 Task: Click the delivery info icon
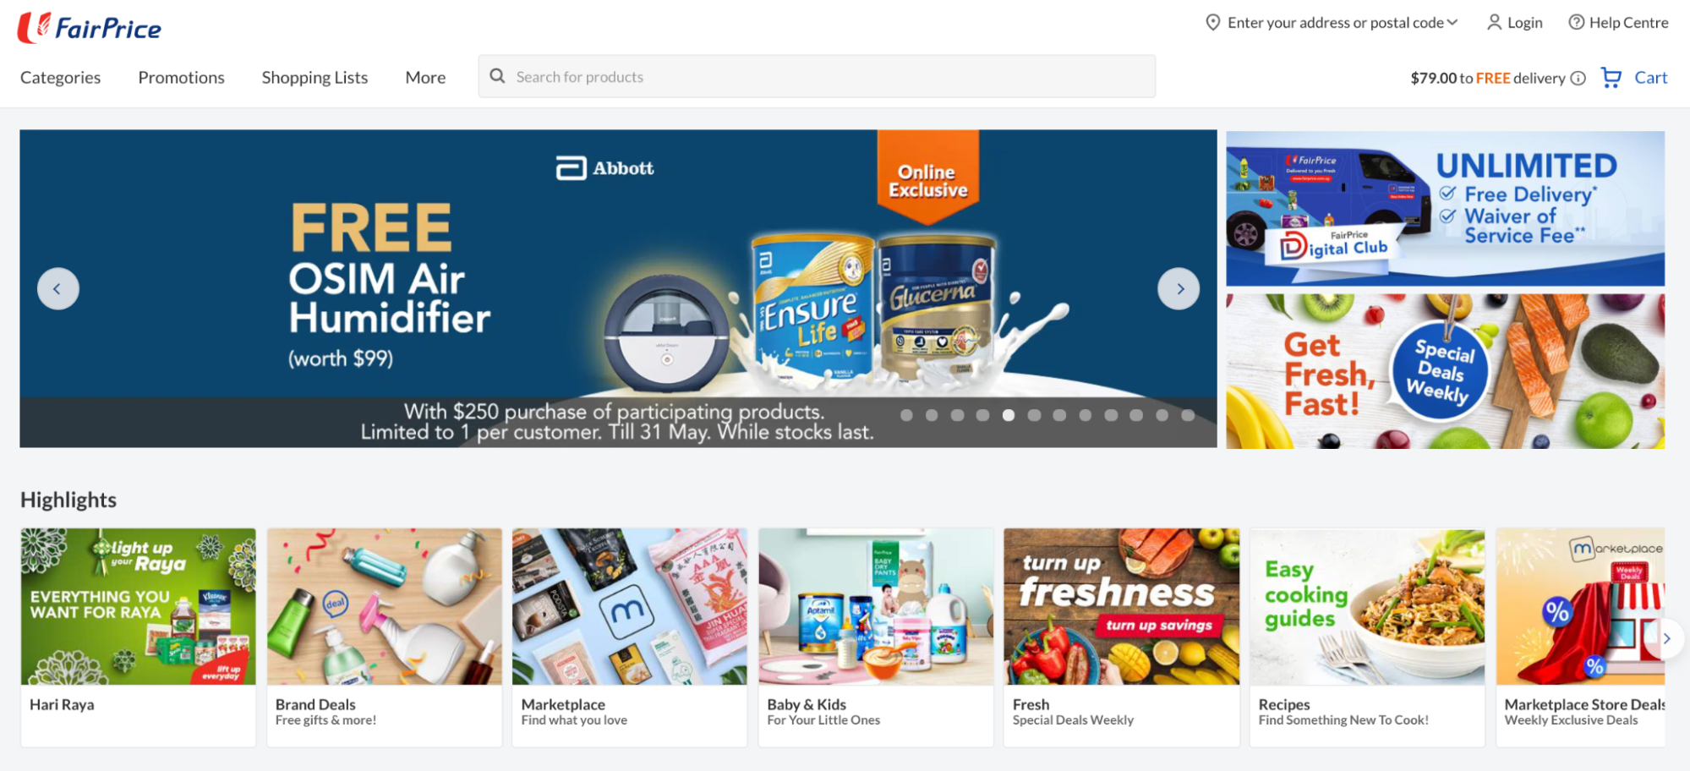[x=1578, y=79]
